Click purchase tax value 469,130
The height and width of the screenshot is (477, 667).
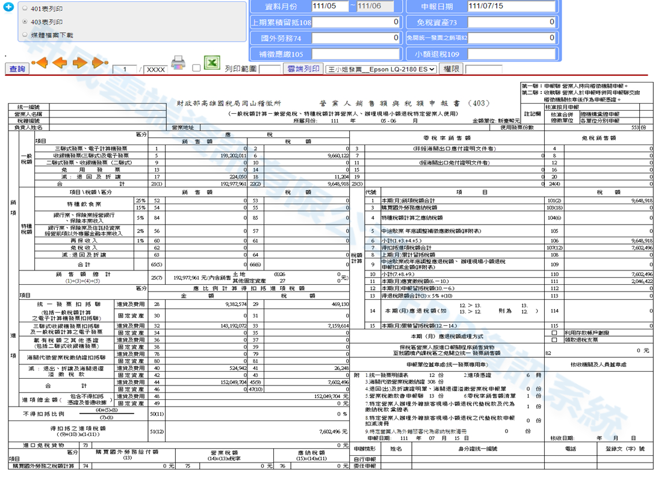tap(340, 304)
